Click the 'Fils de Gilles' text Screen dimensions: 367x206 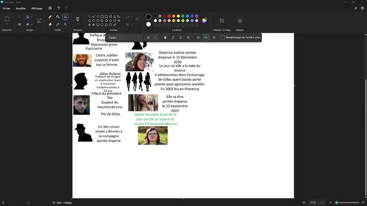pyautogui.click(x=111, y=114)
